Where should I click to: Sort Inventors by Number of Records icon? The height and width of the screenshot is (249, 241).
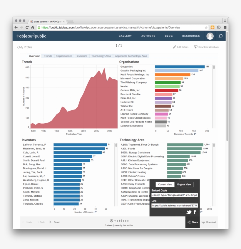[x=96, y=212]
